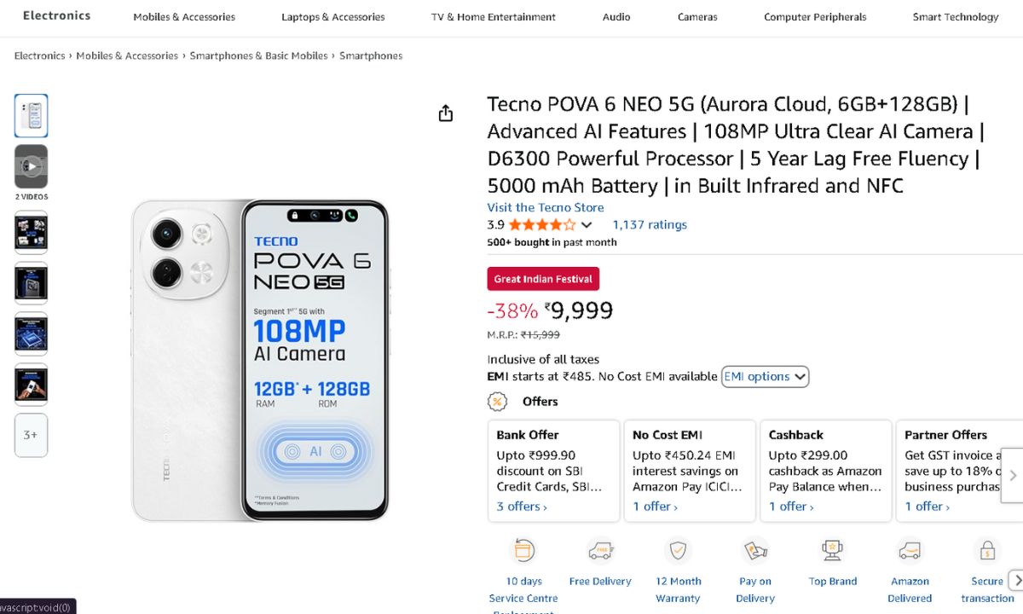Go to the Cameras category tab
The image size is (1023, 614).
(x=697, y=17)
